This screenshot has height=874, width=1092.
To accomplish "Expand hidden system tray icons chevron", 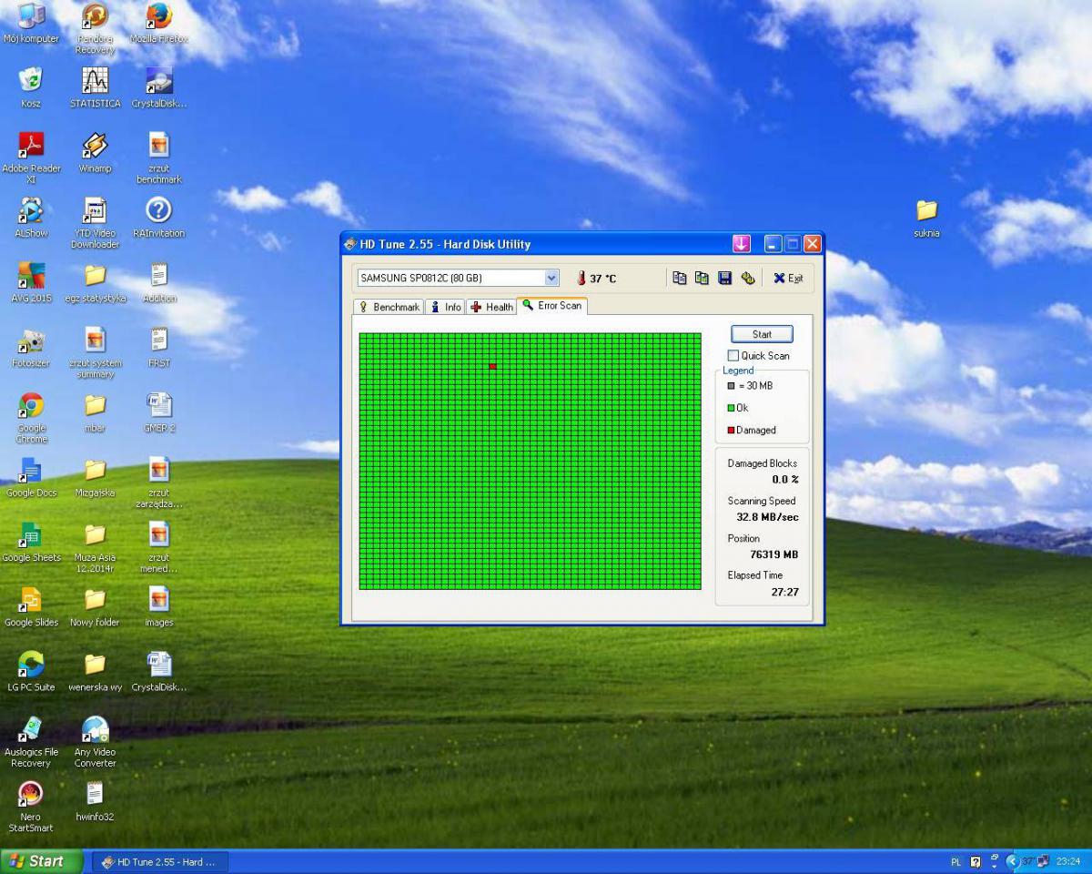I will tap(1012, 861).
